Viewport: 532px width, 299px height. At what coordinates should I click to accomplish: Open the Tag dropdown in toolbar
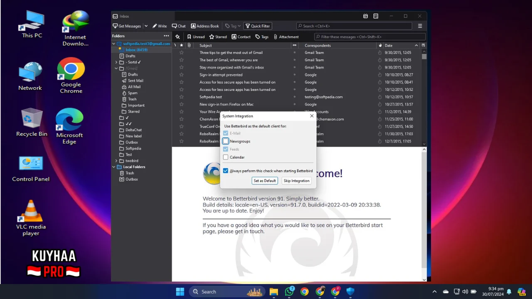point(233,26)
